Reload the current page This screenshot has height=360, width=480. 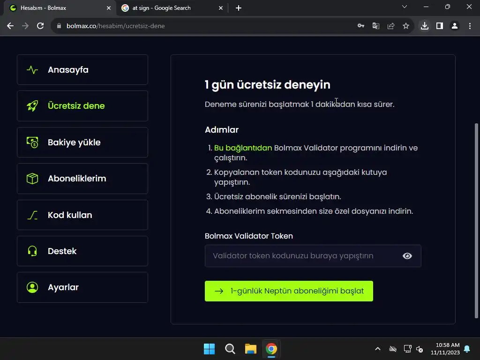pyautogui.click(x=40, y=26)
